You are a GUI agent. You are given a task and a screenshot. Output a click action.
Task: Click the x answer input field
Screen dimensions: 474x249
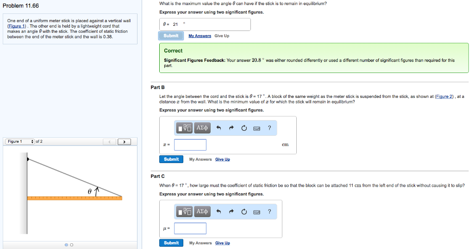coord(190,145)
